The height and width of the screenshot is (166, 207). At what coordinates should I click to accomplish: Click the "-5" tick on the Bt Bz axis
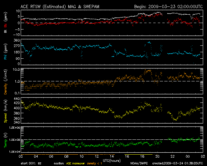pyautogui.click(x=17, y=29)
